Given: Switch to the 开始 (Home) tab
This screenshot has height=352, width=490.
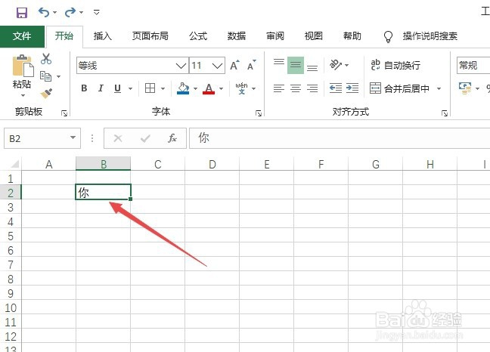Looking at the screenshot, I should point(64,36).
